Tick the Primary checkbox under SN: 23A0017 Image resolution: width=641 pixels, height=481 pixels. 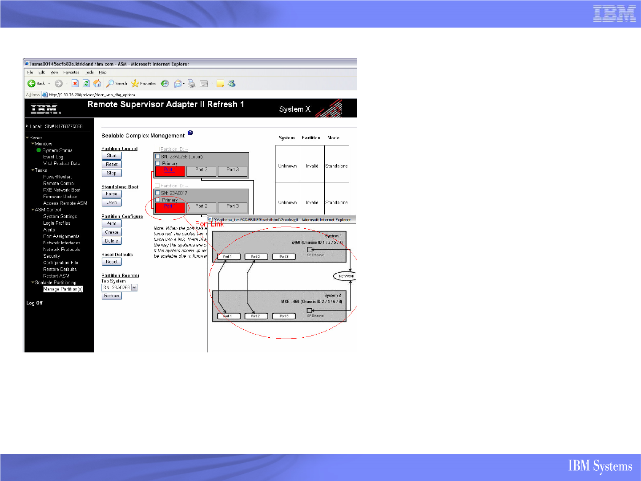[x=157, y=199]
